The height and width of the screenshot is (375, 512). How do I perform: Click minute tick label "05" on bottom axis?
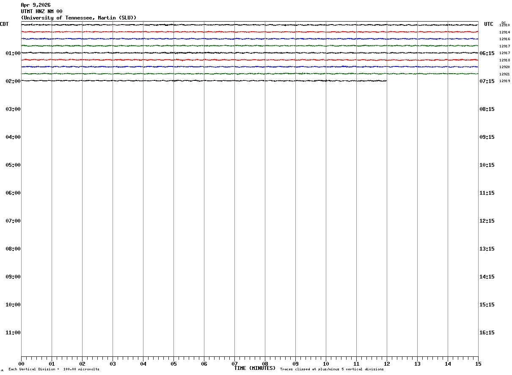click(173, 364)
